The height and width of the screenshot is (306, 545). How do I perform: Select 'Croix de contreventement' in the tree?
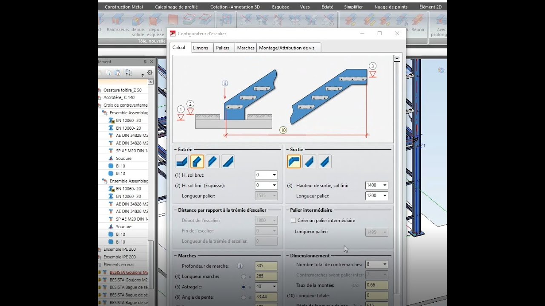click(x=126, y=105)
